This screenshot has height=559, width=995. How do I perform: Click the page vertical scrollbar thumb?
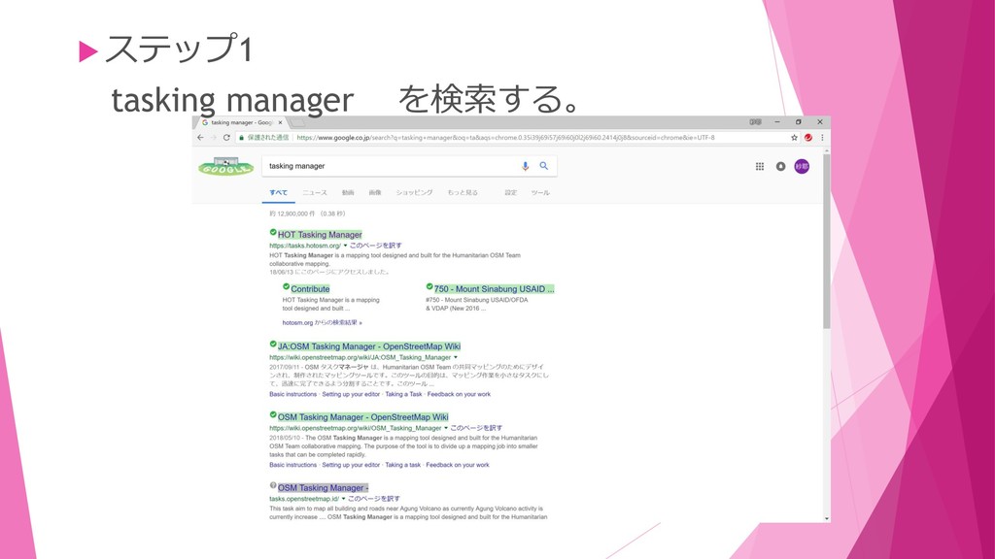[826, 241]
